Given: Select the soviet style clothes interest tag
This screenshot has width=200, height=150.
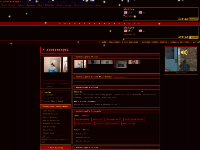Looking at the screenshot, I should pyautogui.click(x=134, y=120).
